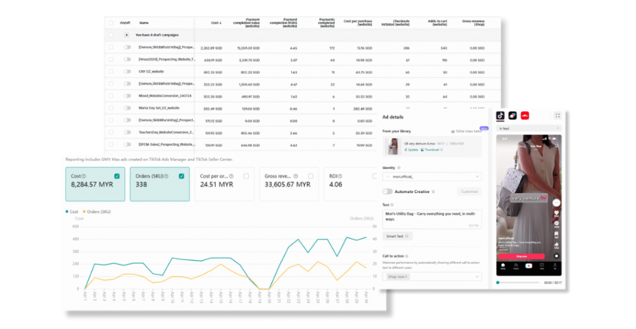Screen dimensions: 636x329
Task: Click the video progress slider in preview
Action: coord(519,283)
